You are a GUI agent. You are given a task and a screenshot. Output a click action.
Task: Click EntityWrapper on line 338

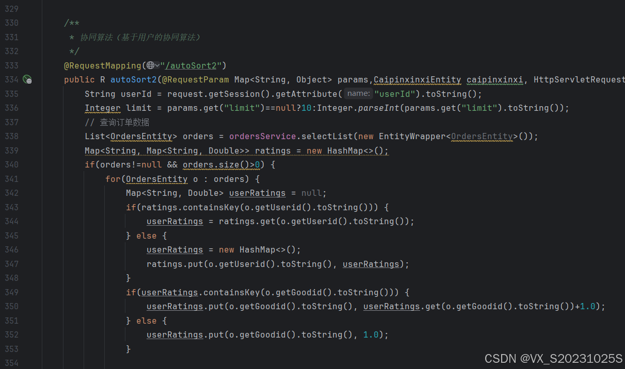tap(412, 136)
